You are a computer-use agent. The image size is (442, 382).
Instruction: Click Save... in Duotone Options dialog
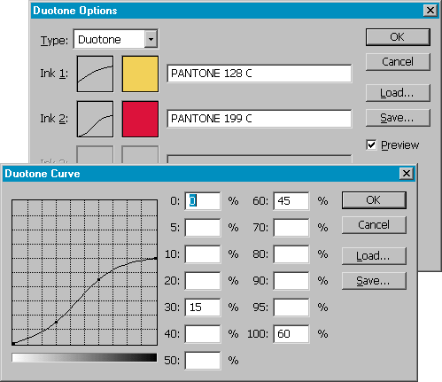398,118
